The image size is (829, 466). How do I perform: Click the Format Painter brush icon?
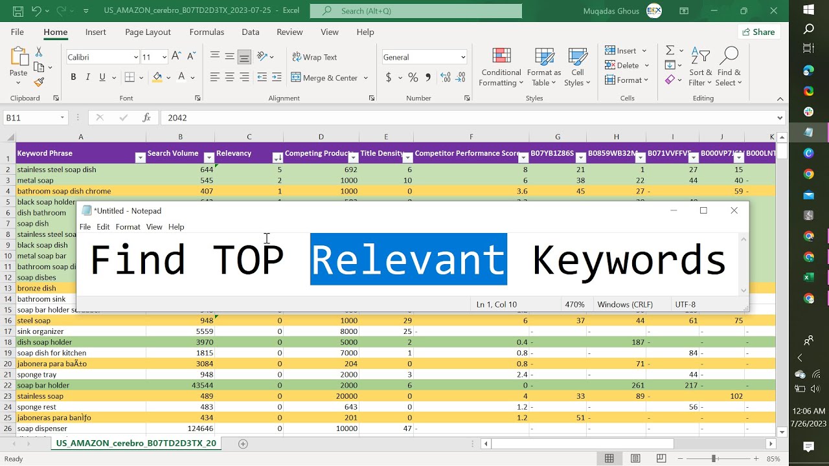[x=39, y=82]
